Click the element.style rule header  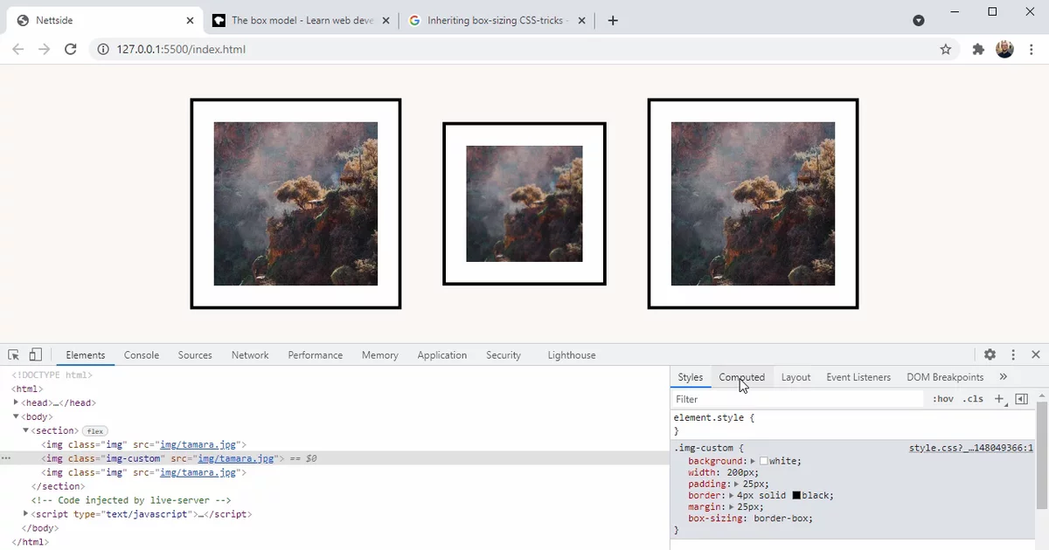tap(713, 417)
